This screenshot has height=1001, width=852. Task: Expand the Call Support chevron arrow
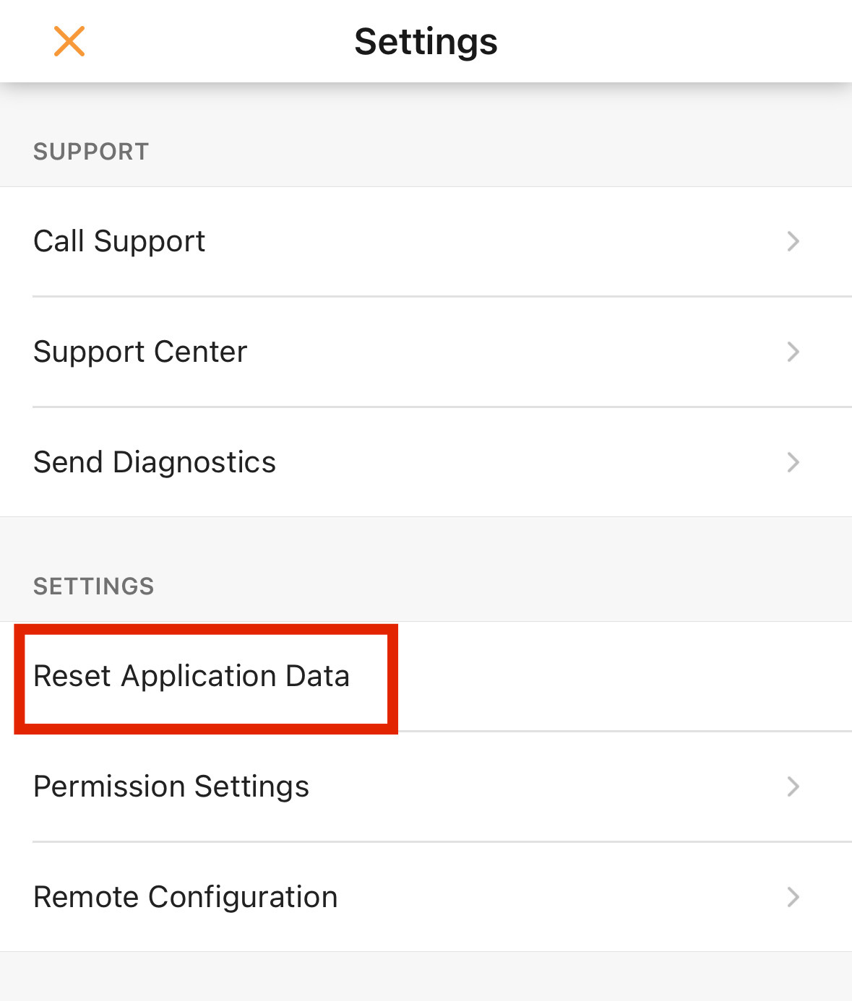(x=793, y=241)
